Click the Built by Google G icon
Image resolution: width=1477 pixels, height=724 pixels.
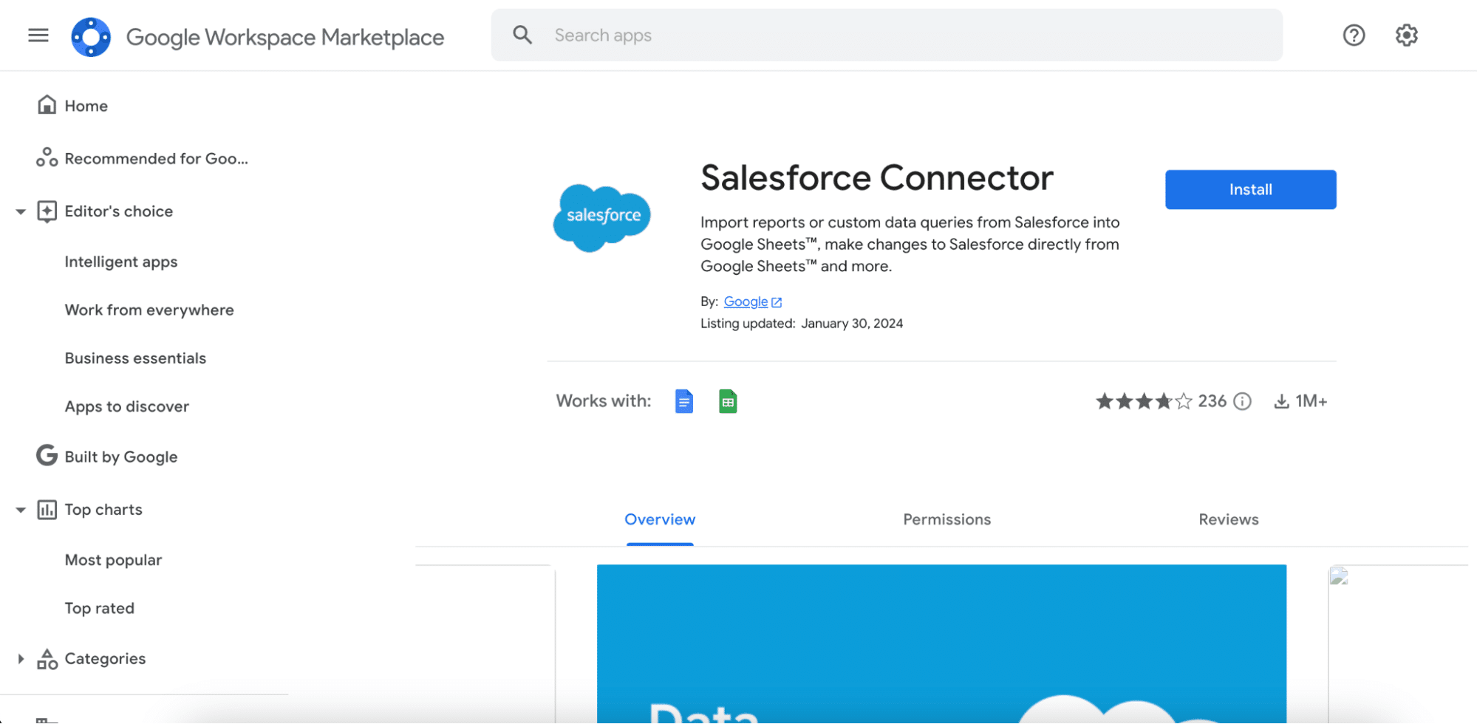(47, 455)
